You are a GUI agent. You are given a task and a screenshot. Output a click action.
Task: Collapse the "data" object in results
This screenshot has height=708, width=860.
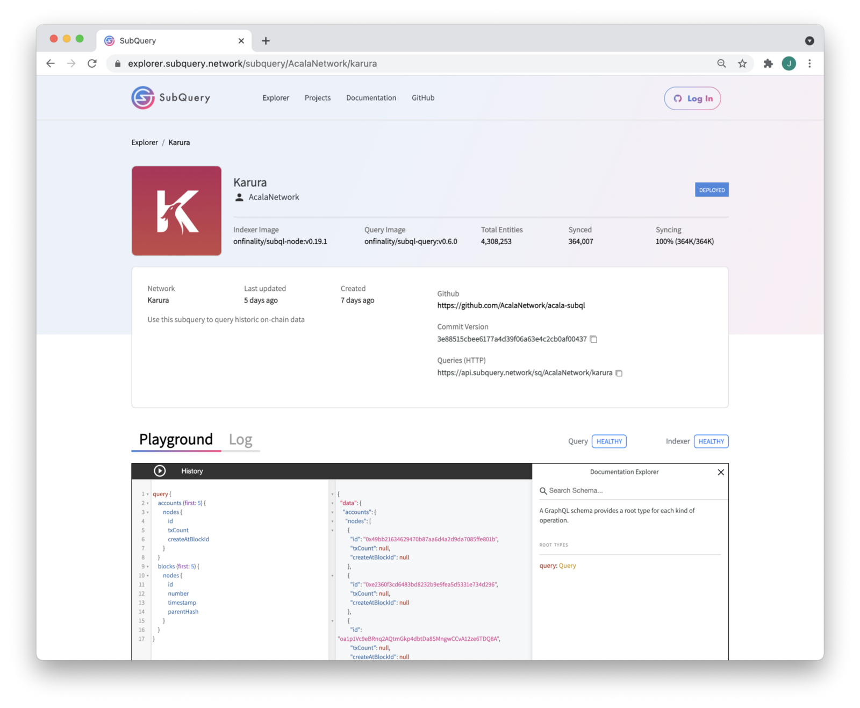coord(332,503)
